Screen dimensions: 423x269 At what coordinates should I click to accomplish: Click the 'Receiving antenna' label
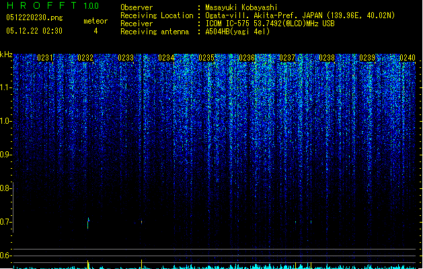click(155, 32)
